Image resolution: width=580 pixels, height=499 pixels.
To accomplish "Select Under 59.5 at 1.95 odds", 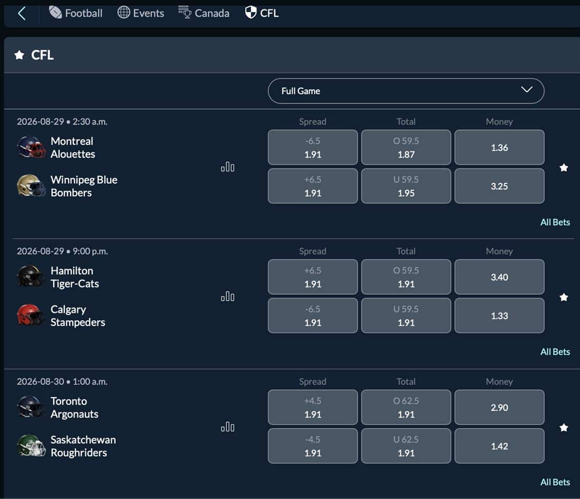I will (x=406, y=186).
